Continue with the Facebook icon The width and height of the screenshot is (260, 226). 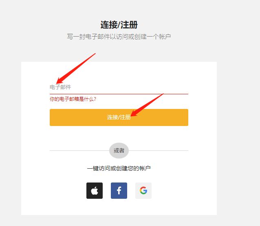[119, 191]
